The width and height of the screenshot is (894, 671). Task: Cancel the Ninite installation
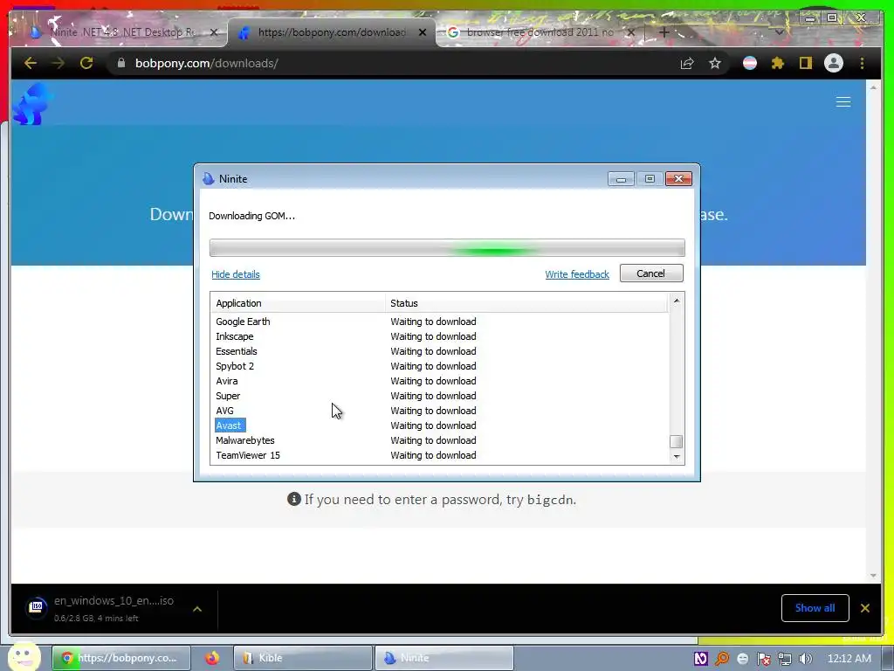(651, 273)
